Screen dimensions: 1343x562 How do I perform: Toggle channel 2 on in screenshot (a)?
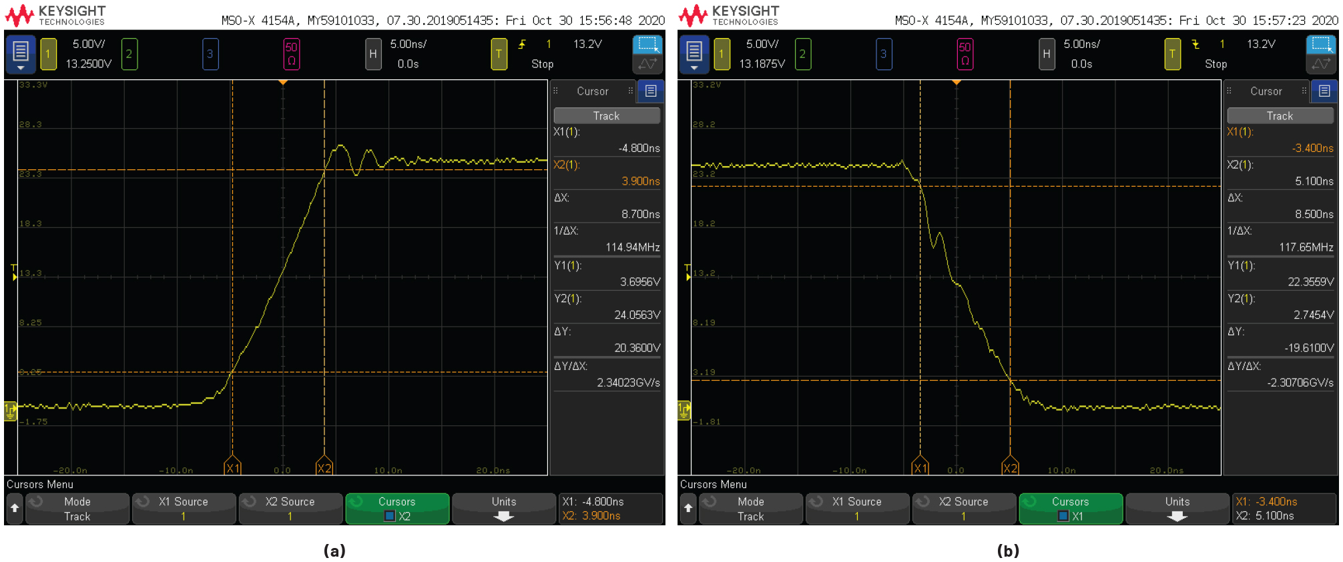(129, 54)
